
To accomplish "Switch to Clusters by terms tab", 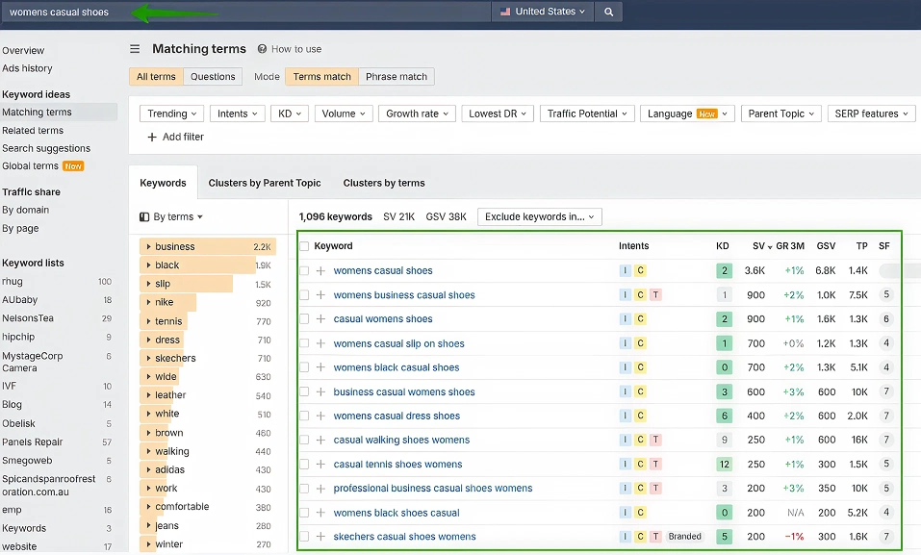I will point(384,183).
